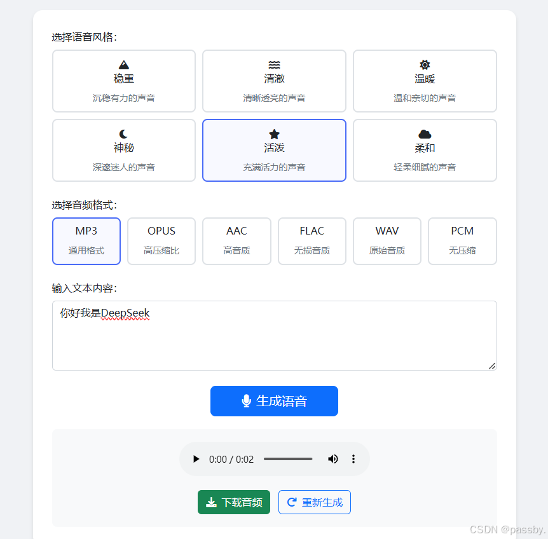The height and width of the screenshot is (539, 548).
Task: Click the microphone icon on 生成语音 button
Action: (247, 401)
